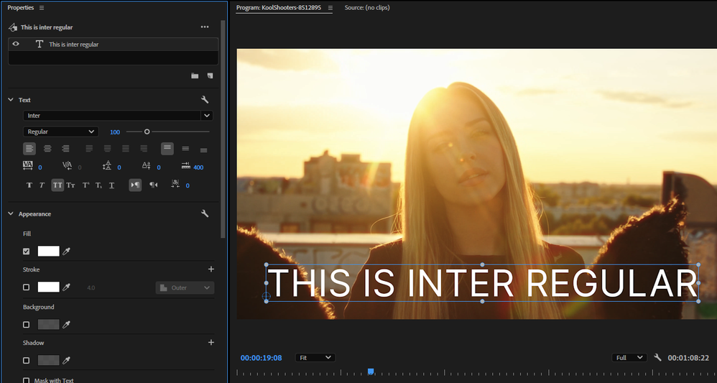Open the Program monitor wrench settings
717x383 pixels.
pos(657,357)
